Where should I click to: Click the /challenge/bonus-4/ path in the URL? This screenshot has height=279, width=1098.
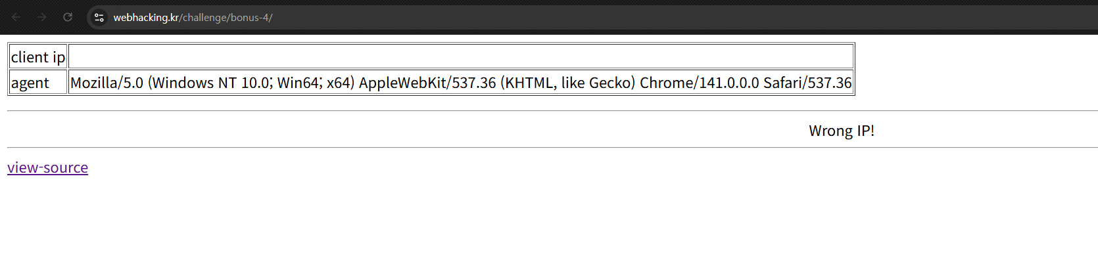226,18
